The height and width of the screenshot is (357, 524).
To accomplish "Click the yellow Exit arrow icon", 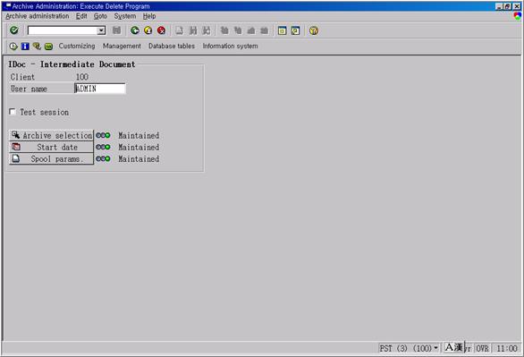I will pos(148,30).
